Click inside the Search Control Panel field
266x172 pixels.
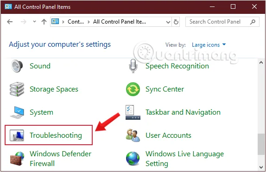222,22
